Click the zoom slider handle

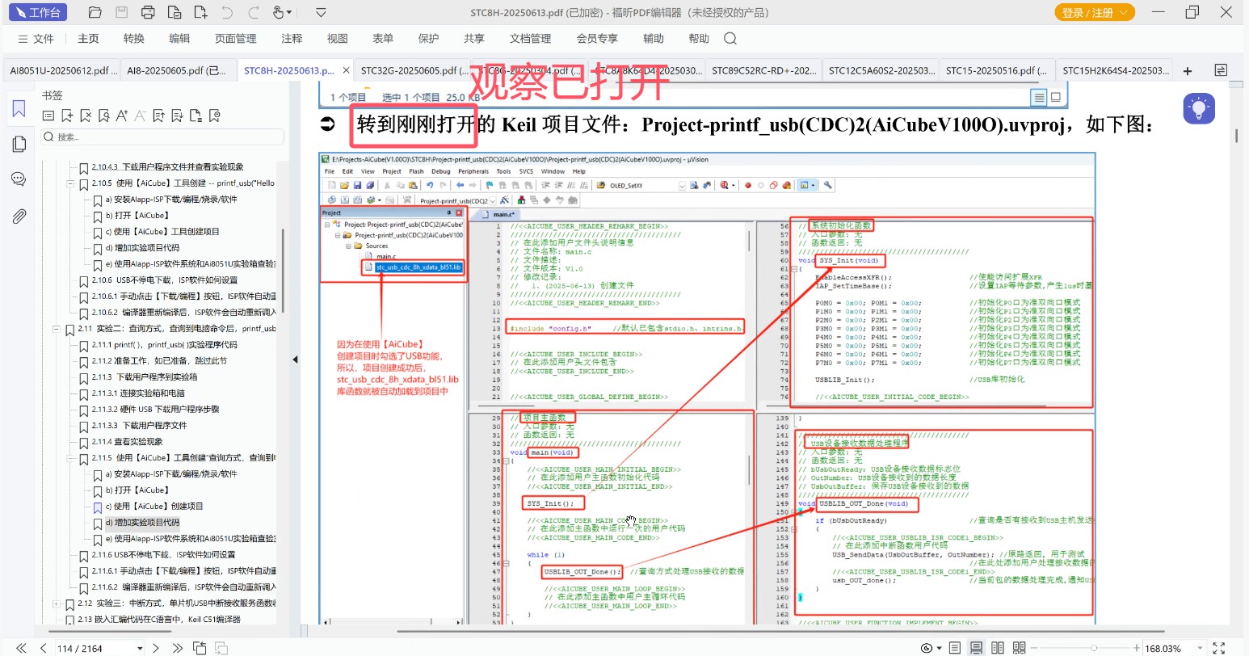[x=1094, y=648]
